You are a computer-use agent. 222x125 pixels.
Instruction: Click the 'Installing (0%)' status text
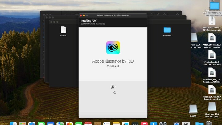click(89, 21)
